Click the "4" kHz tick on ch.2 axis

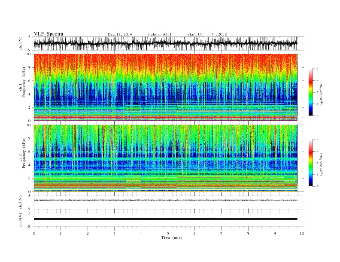click(30, 165)
